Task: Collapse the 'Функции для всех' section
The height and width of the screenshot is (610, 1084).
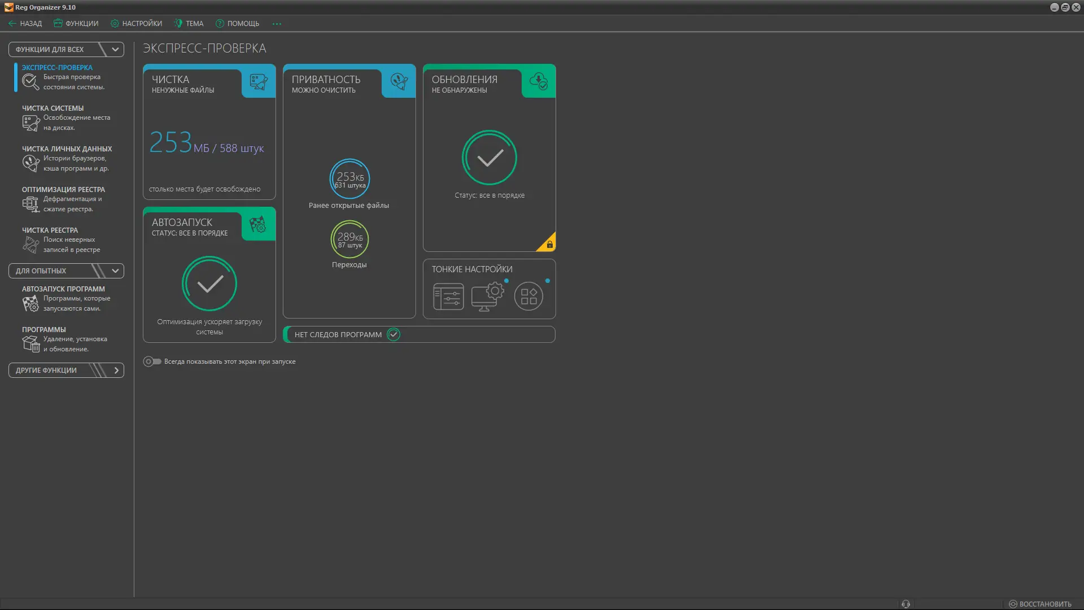Action: click(x=115, y=50)
